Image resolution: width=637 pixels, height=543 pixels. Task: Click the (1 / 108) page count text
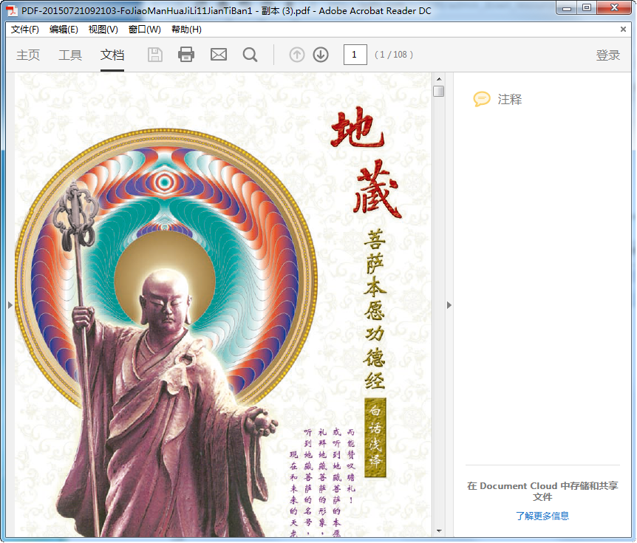(394, 55)
